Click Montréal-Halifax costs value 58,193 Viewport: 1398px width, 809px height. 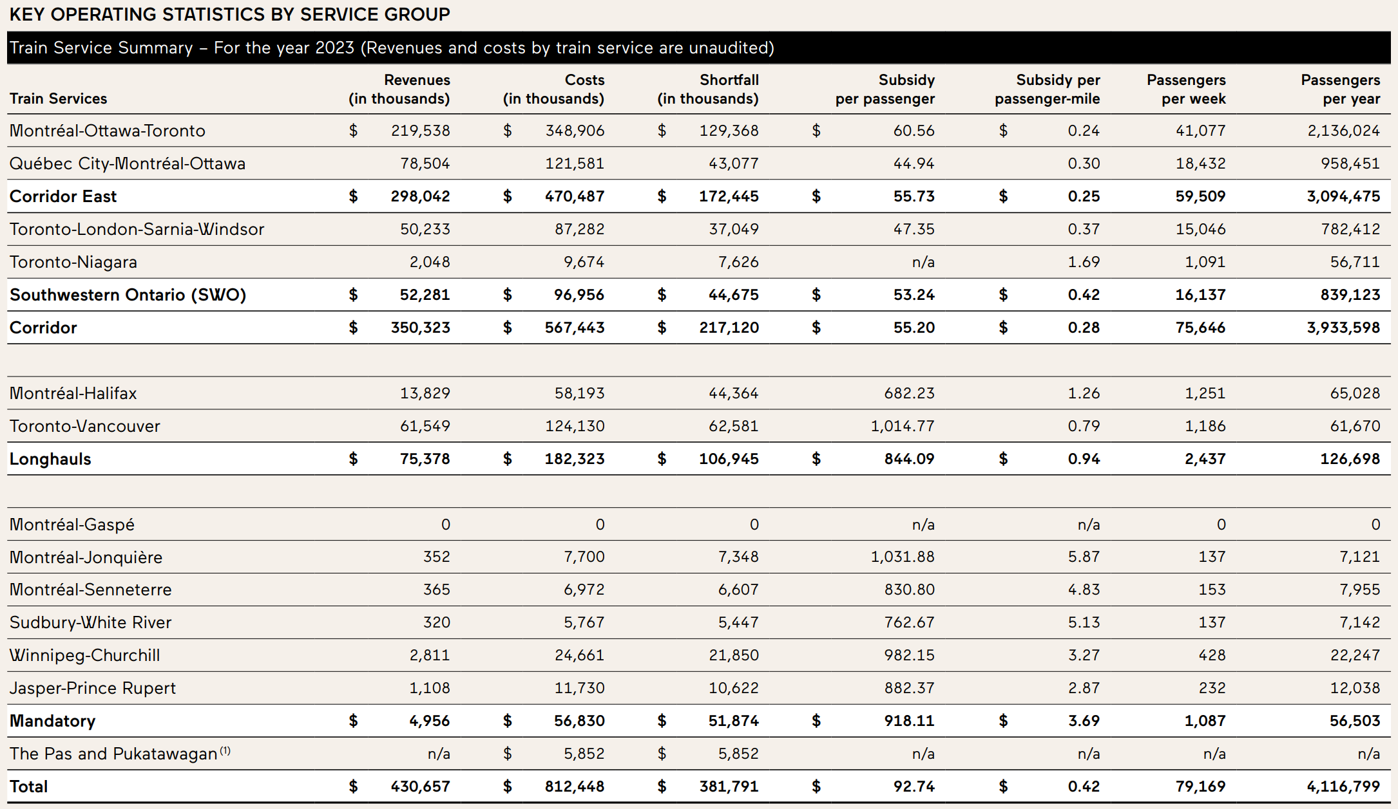[579, 393]
